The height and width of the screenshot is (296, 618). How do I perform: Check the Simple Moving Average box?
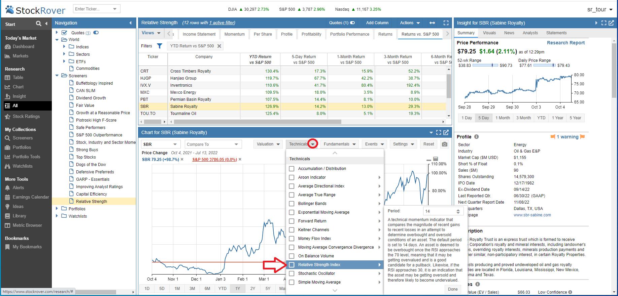pos(292,282)
